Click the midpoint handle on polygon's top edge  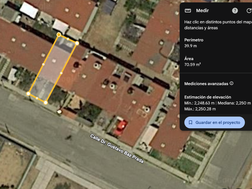[68, 39]
